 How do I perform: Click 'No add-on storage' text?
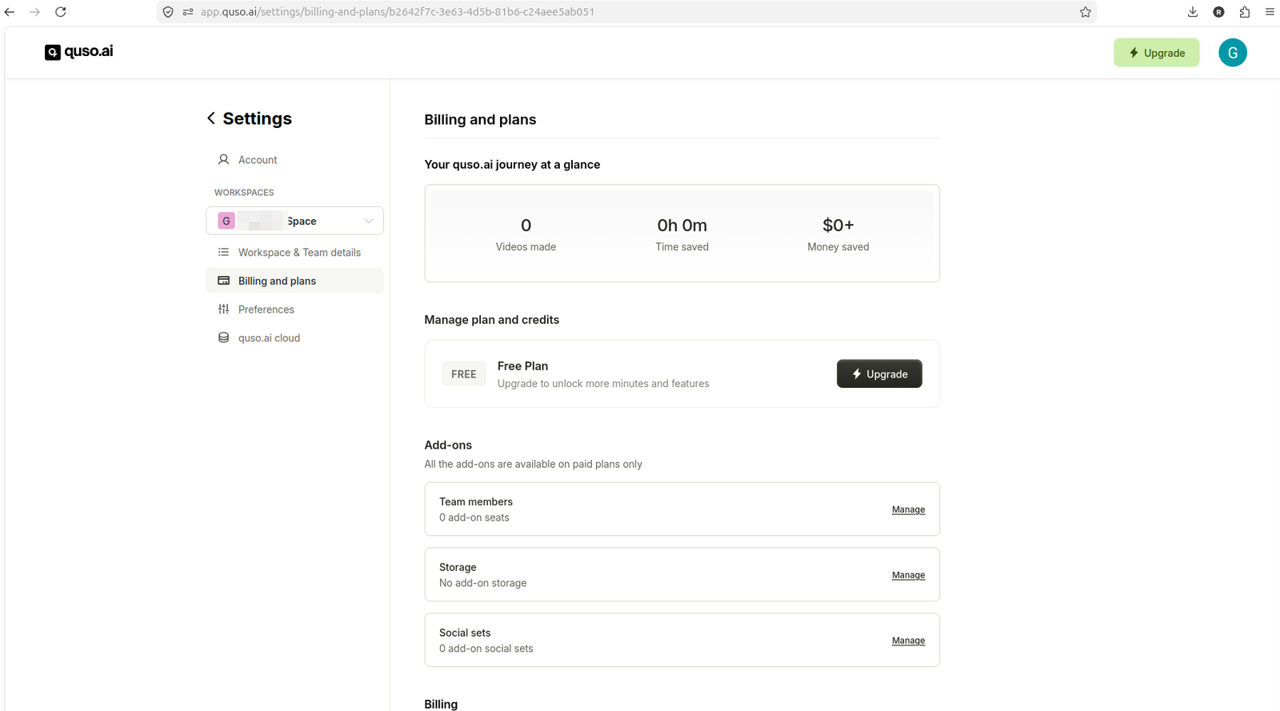[x=482, y=583]
